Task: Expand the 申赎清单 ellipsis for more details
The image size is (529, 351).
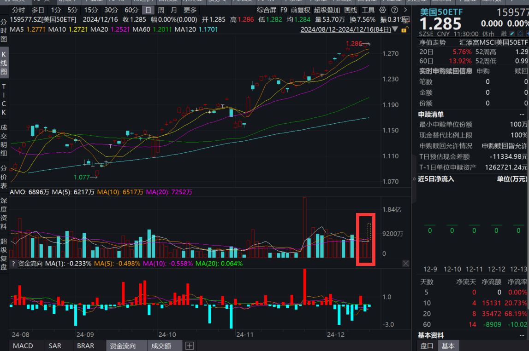Action: (523, 114)
